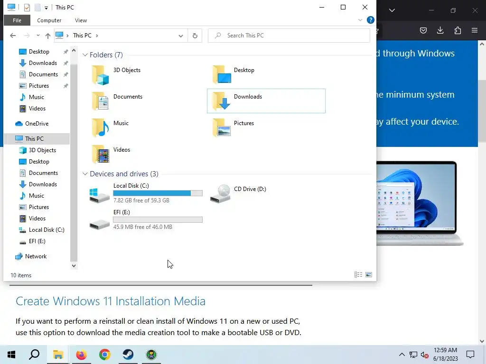Select 3D Objects under This PC sidebar
The height and width of the screenshot is (364, 486).
click(x=42, y=150)
